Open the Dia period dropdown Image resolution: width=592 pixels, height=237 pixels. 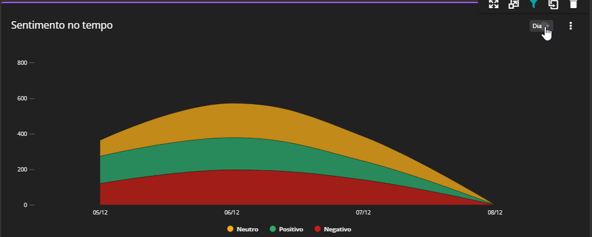(x=541, y=26)
